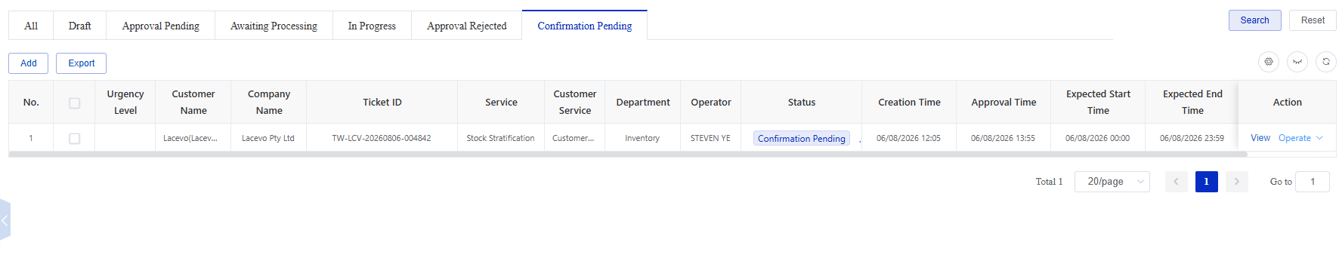Tick the select-all checkbox in header

pos(74,103)
